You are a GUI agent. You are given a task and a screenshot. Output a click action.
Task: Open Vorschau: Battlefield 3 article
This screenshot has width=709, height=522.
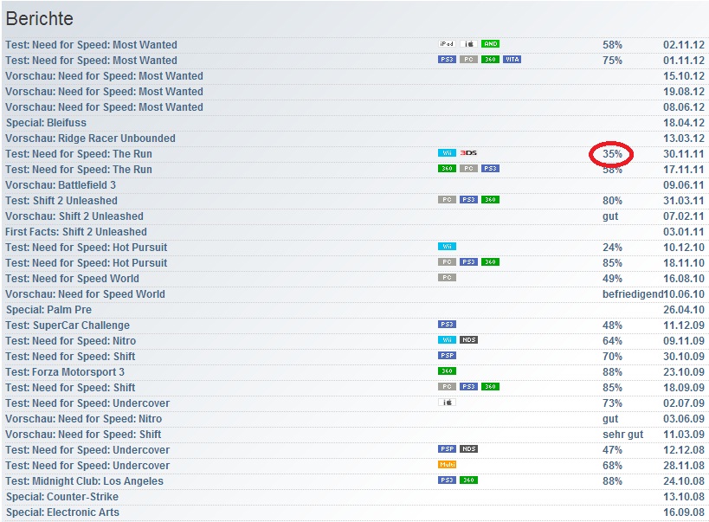[61, 185]
